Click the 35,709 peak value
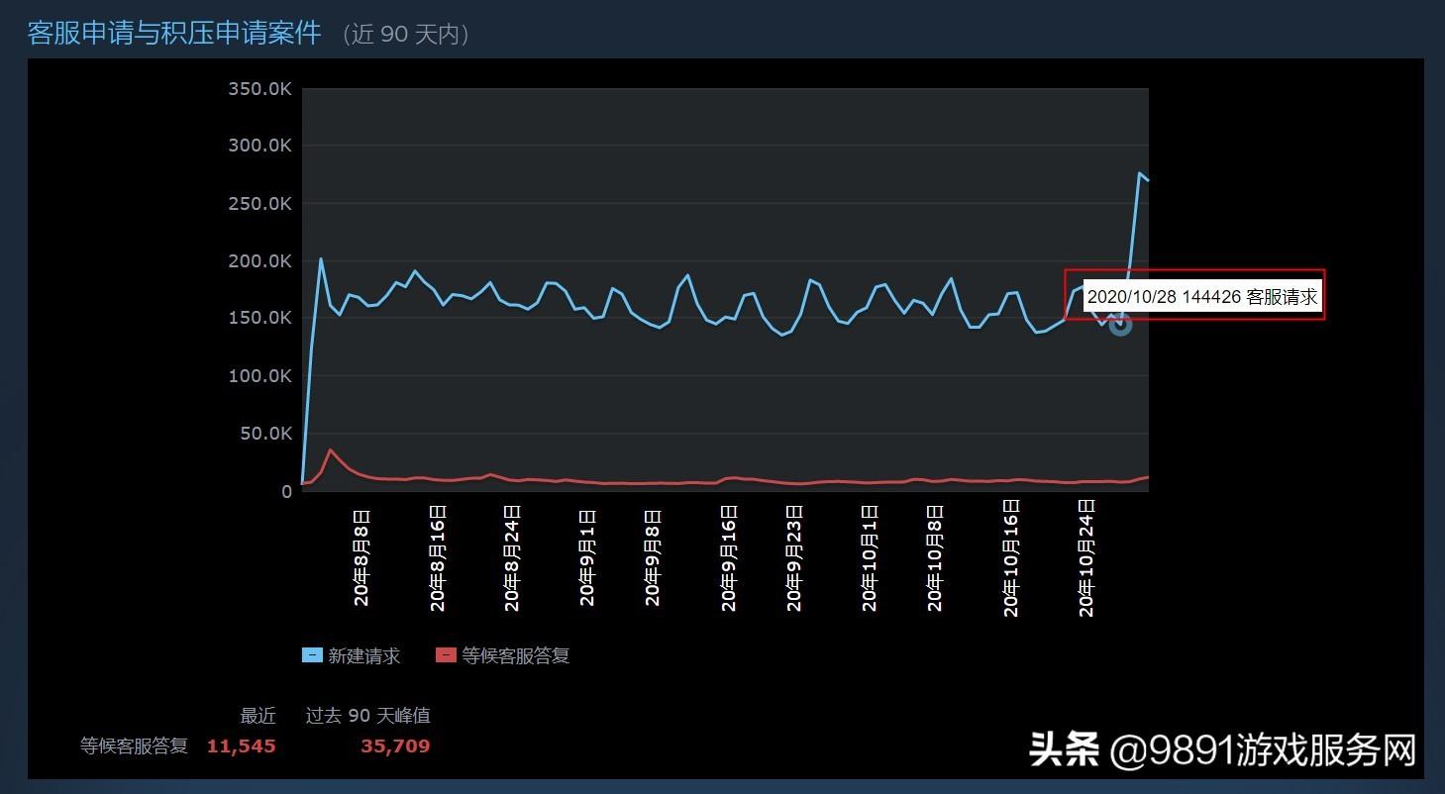 pyautogui.click(x=395, y=746)
